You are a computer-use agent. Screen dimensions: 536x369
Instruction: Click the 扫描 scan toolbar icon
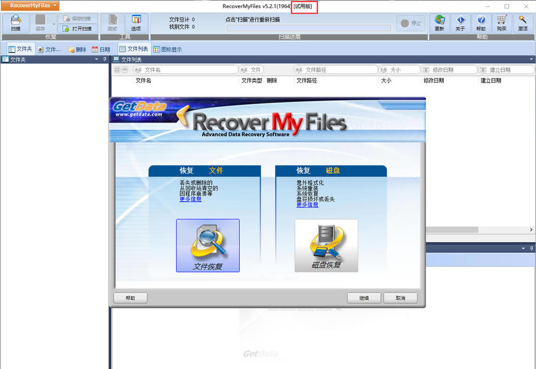pyautogui.click(x=16, y=23)
